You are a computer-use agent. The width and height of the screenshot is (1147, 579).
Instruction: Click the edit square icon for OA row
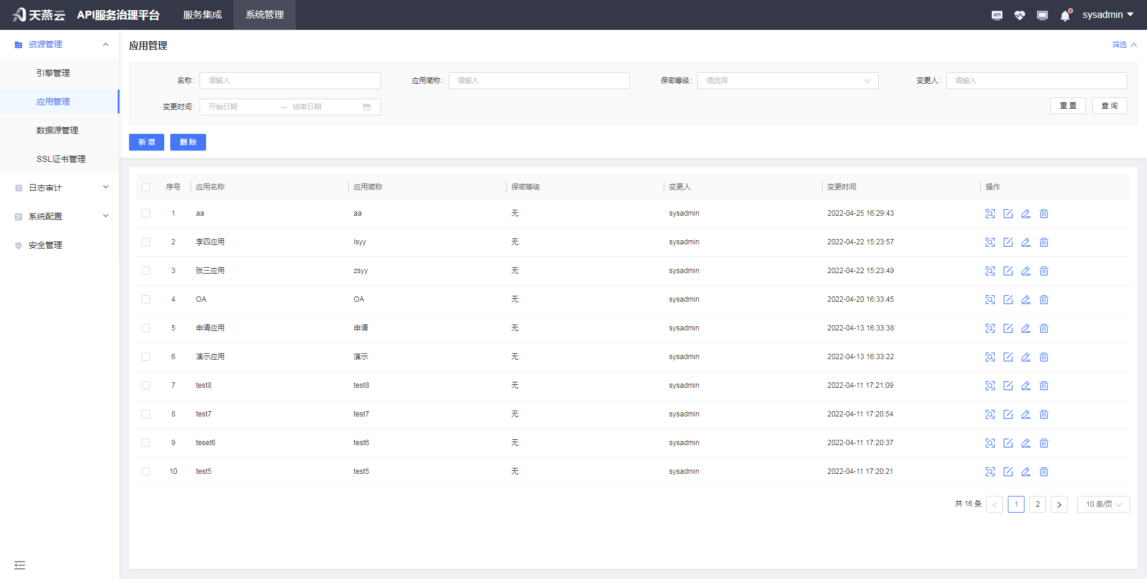(1008, 299)
